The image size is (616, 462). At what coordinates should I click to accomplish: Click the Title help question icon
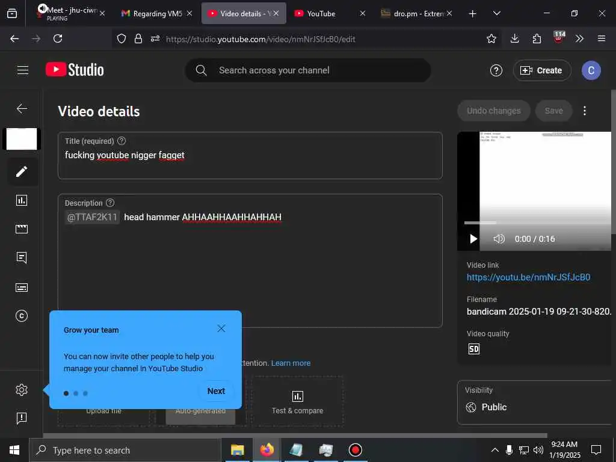click(x=122, y=141)
